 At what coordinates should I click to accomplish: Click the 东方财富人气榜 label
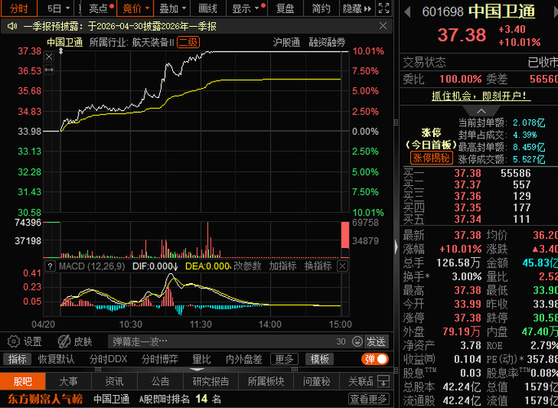click(45, 399)
